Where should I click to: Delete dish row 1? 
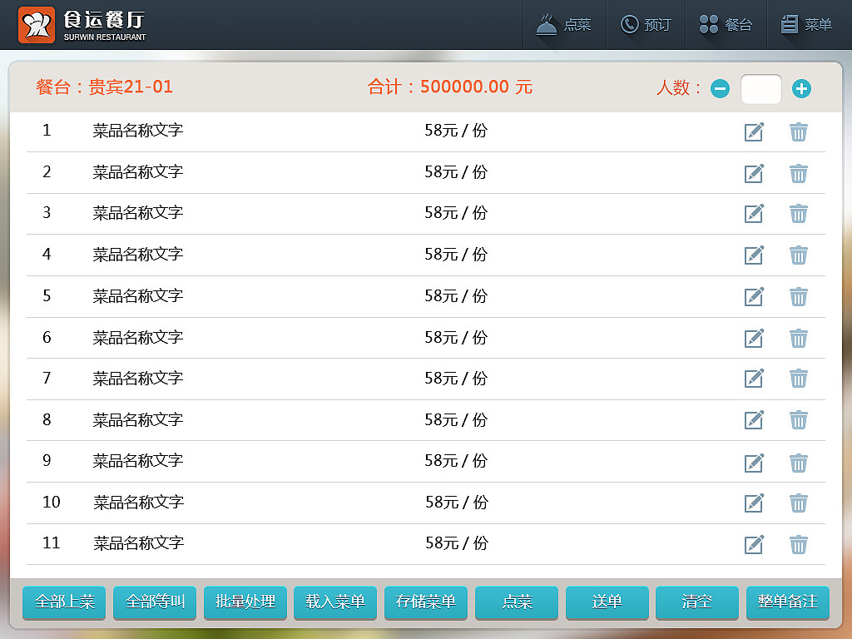tap(798, 131)
